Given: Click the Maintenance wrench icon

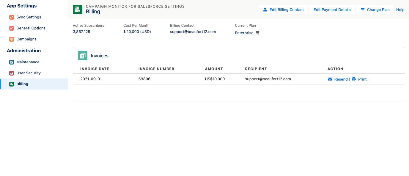Looking at the screenshot, I should (12, 62).
